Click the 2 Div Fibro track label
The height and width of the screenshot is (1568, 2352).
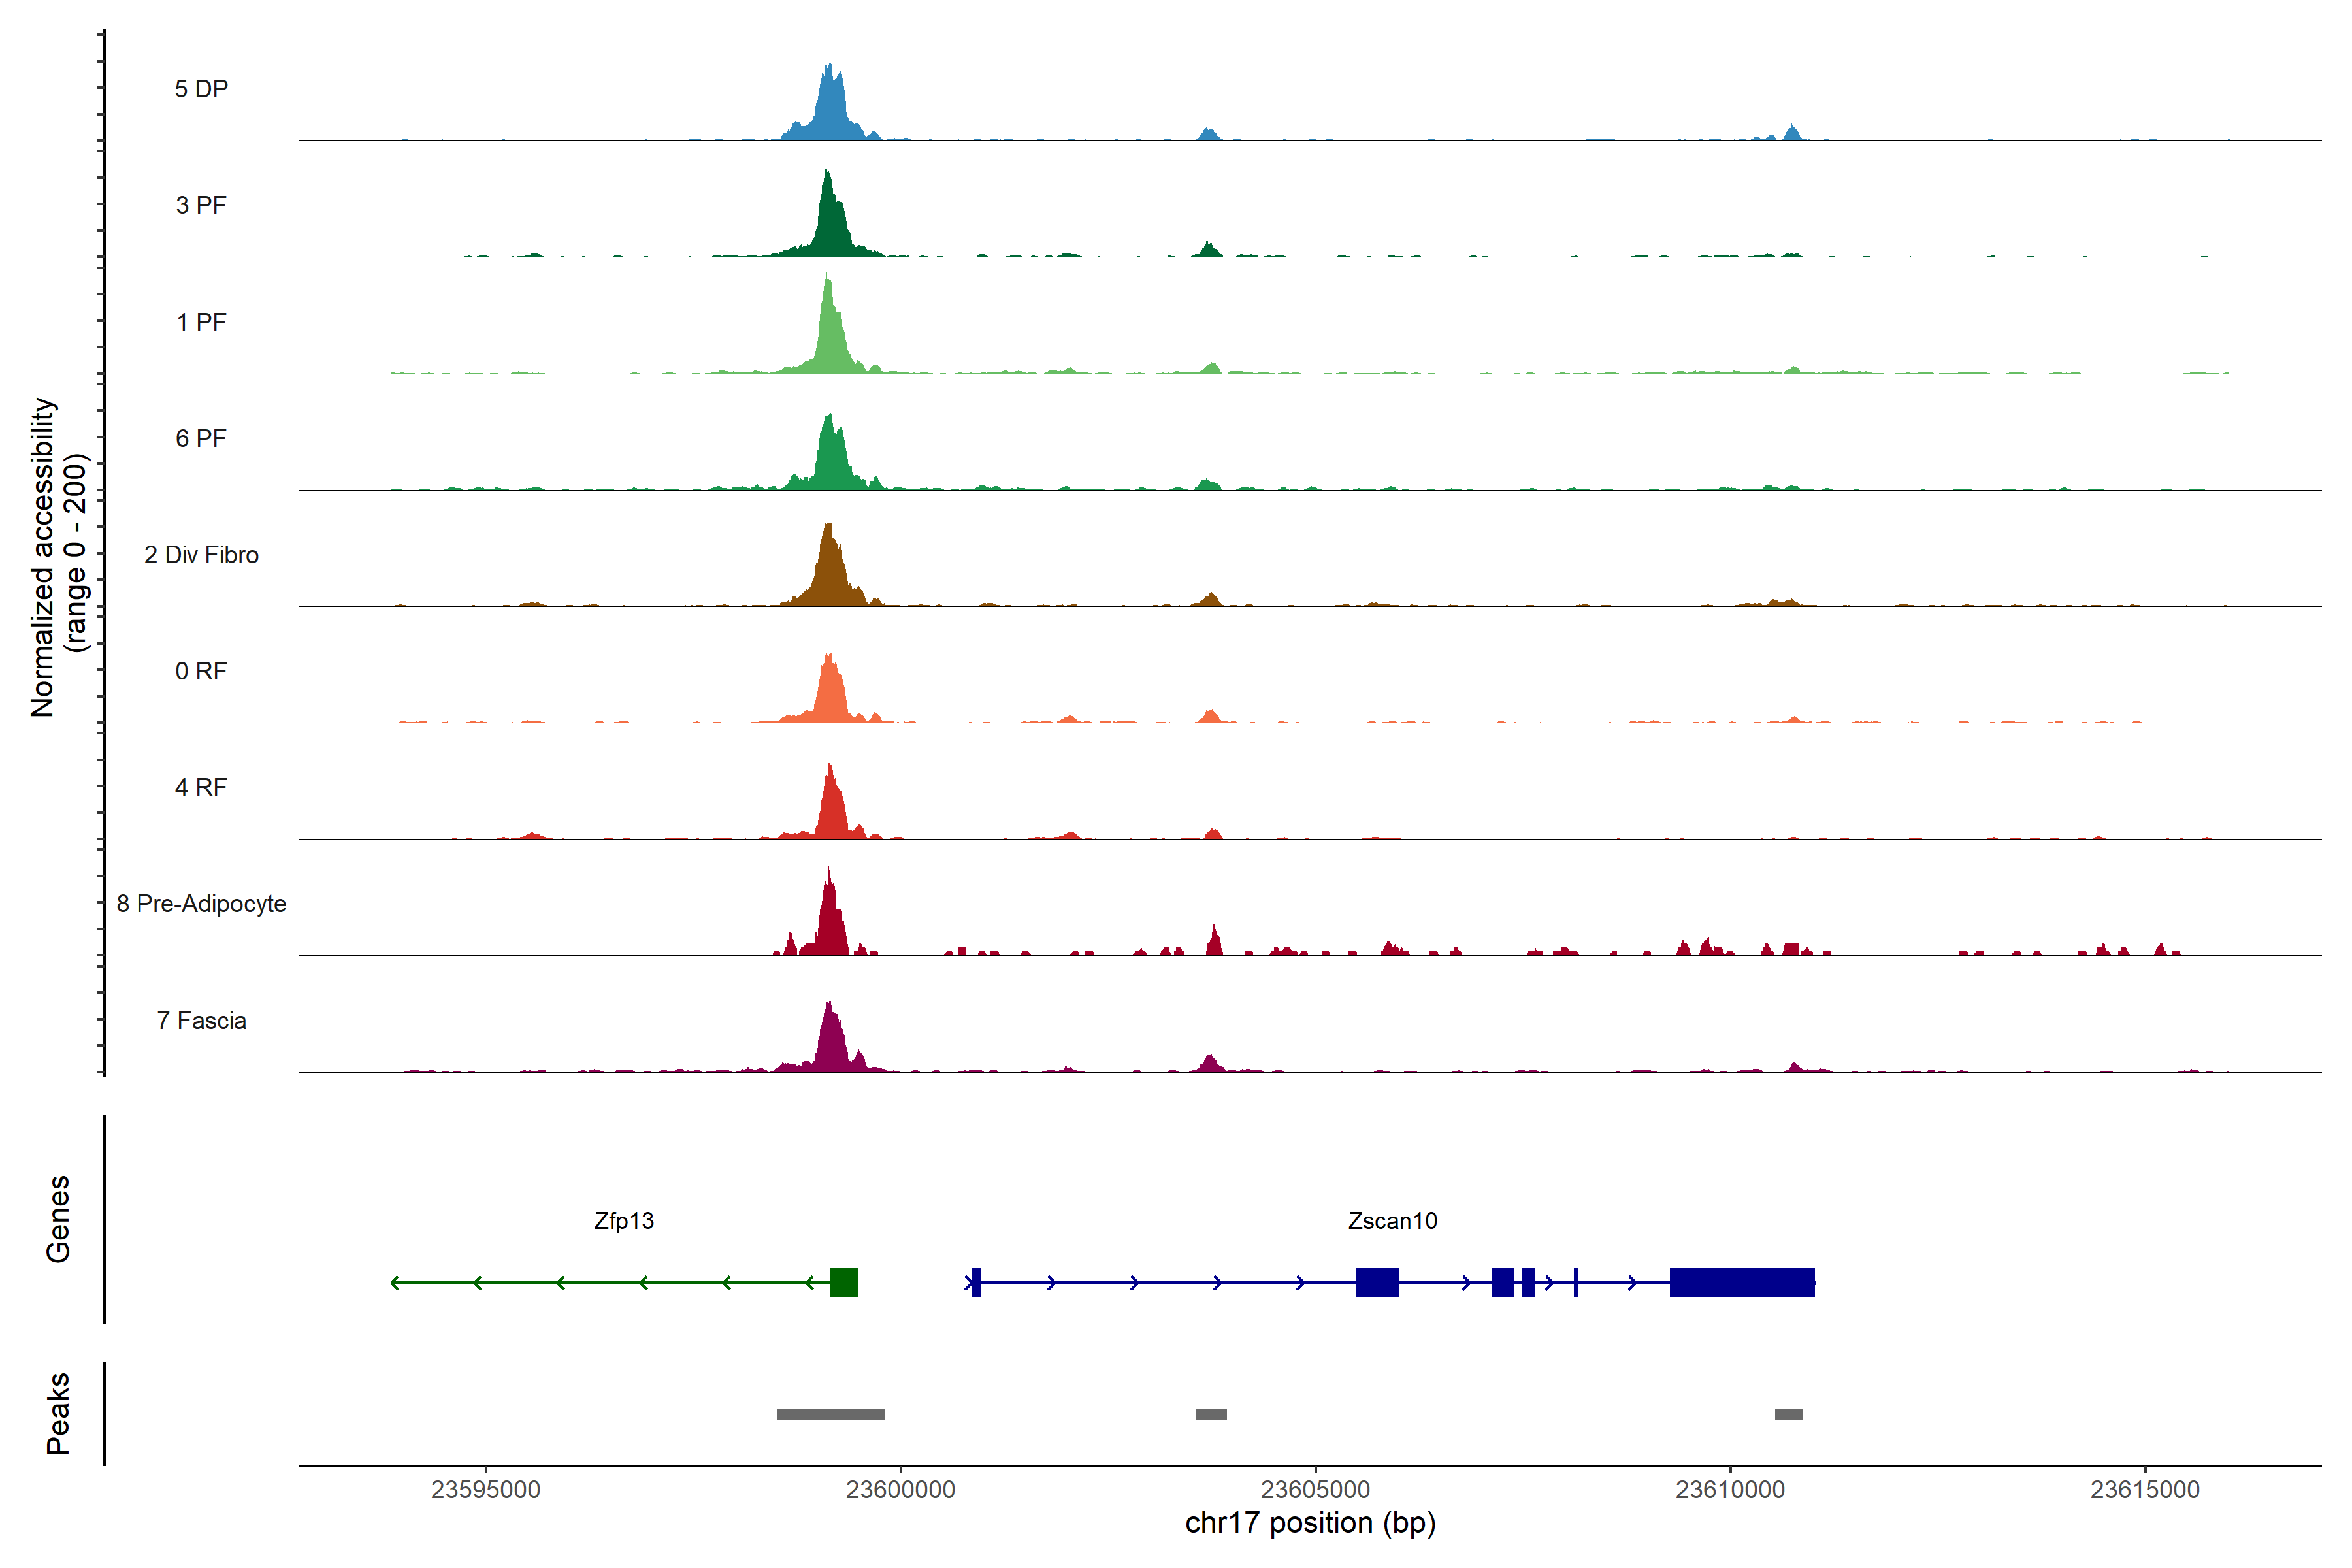201,555
